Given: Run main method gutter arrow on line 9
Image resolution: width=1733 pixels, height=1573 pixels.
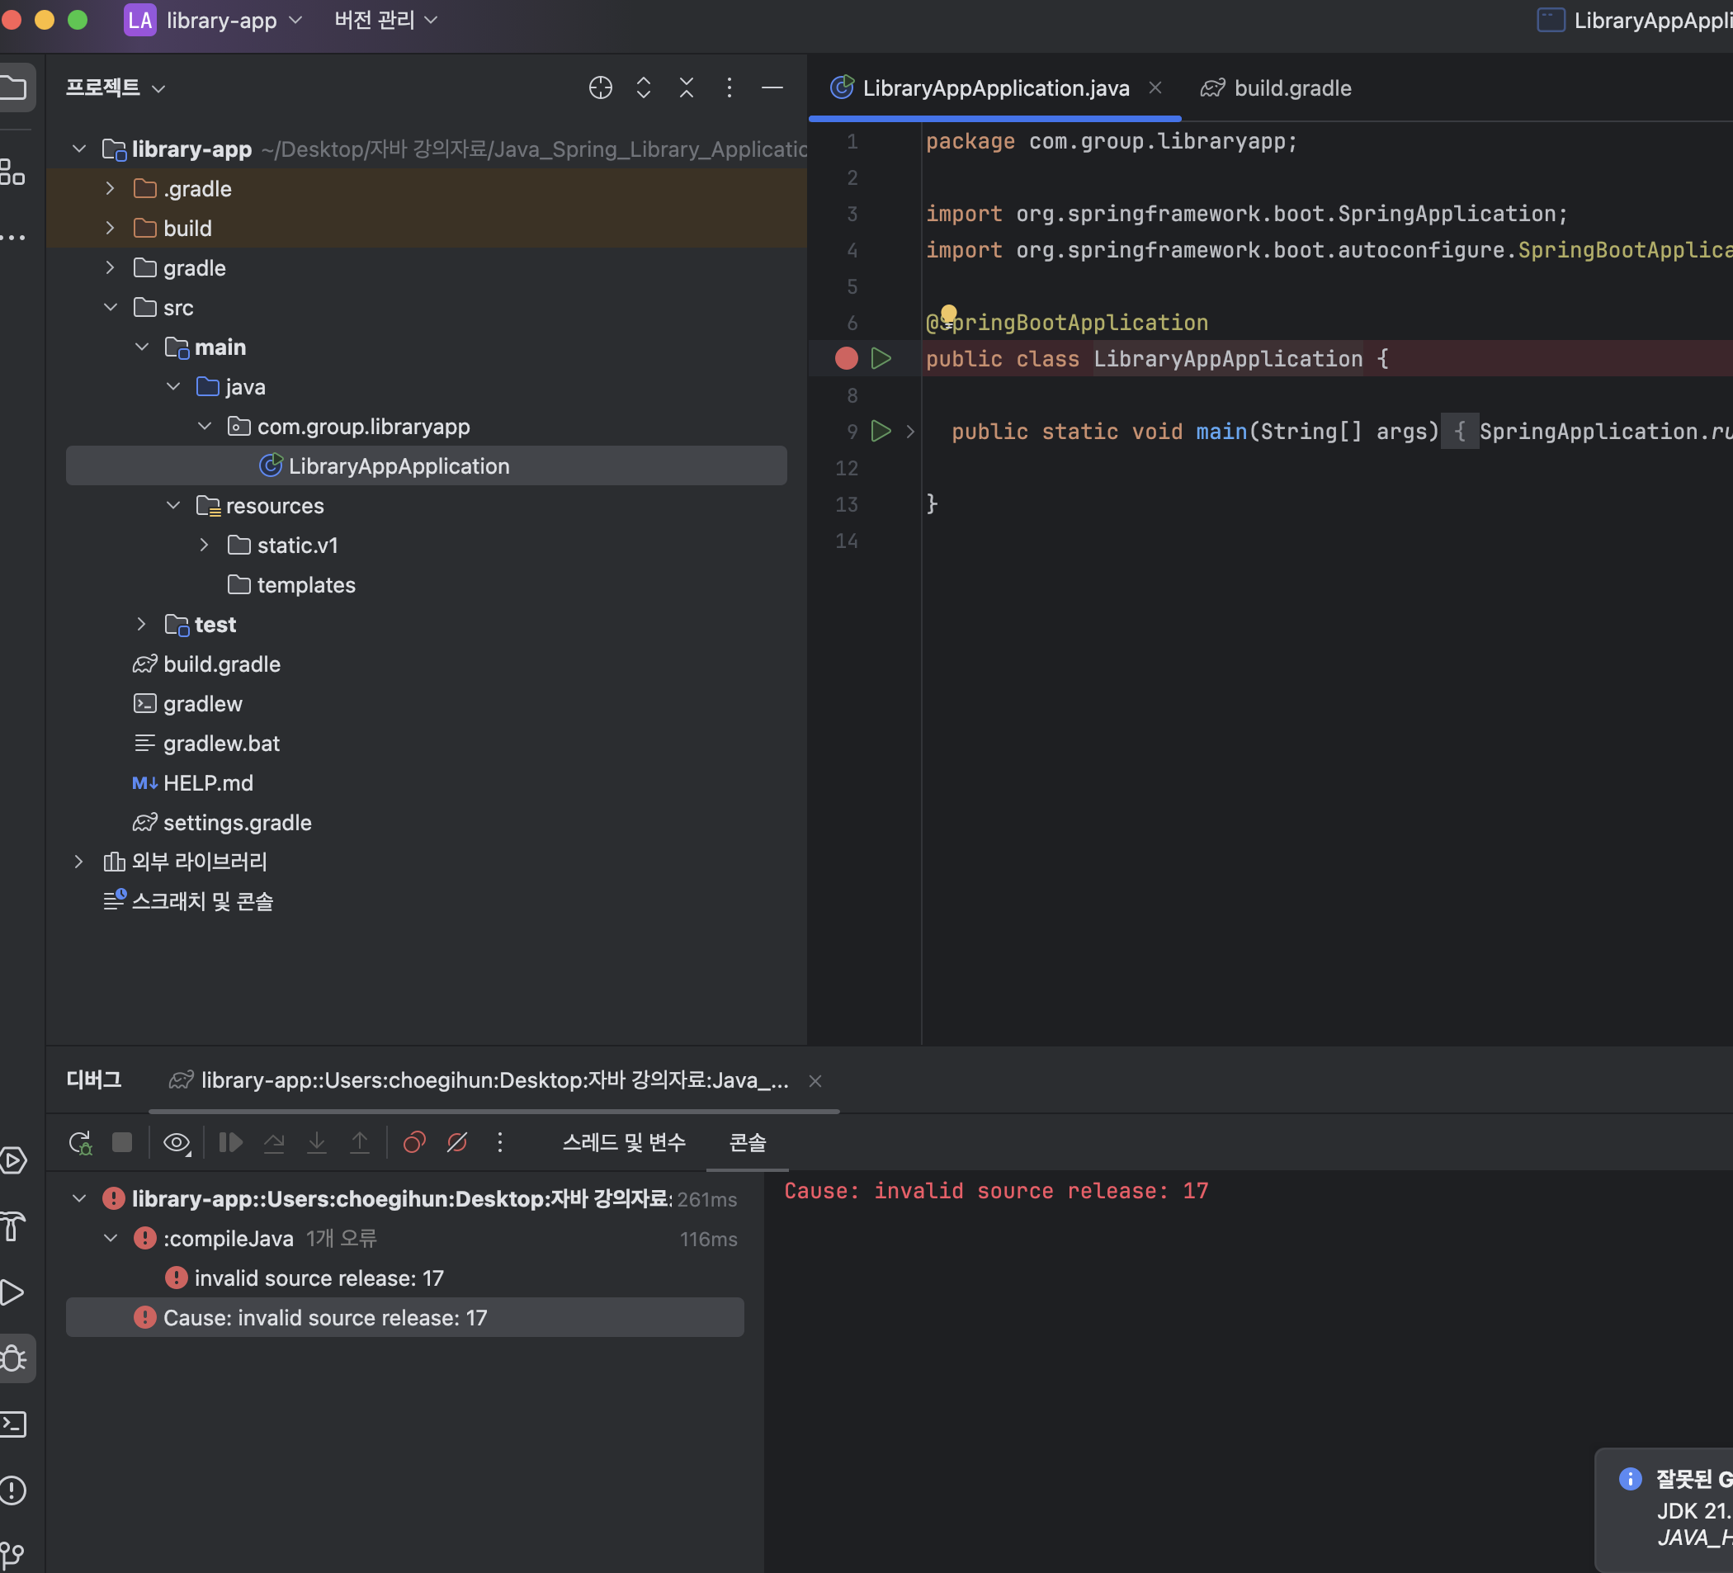Looking at the screenshot, I should [x=881, y=431].
